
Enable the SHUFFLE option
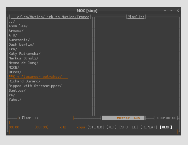[x=129, y=127]
